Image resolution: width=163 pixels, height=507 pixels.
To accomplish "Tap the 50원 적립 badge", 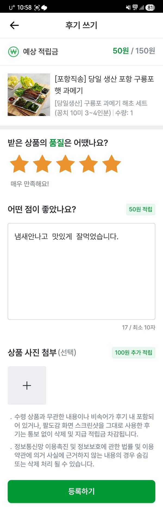I will pyautogui.click(x=140, y=209).
